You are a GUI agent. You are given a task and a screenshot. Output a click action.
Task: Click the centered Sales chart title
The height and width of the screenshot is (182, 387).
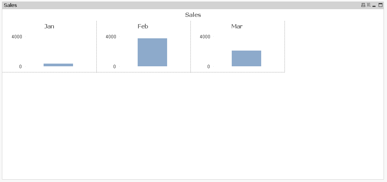coord(193,15)
